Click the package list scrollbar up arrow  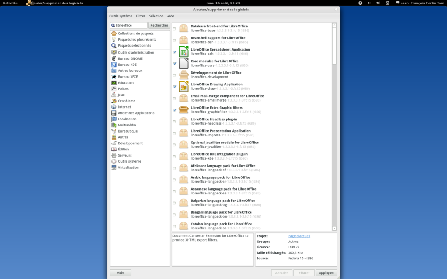click(x=334, y=25)
